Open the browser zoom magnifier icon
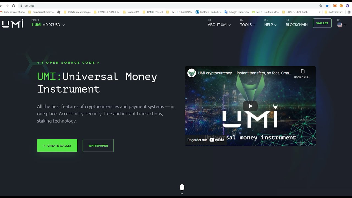The width and height of the screenshot is (352, 198). point(321,6)
